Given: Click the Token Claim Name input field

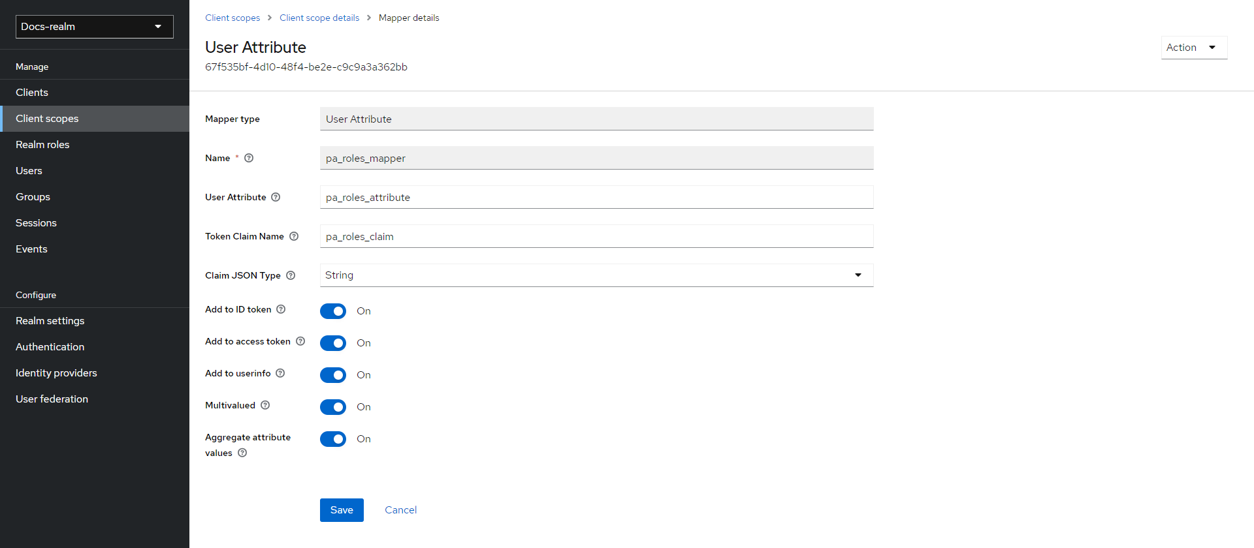Looking at the screenshot, I should (596, 236).
